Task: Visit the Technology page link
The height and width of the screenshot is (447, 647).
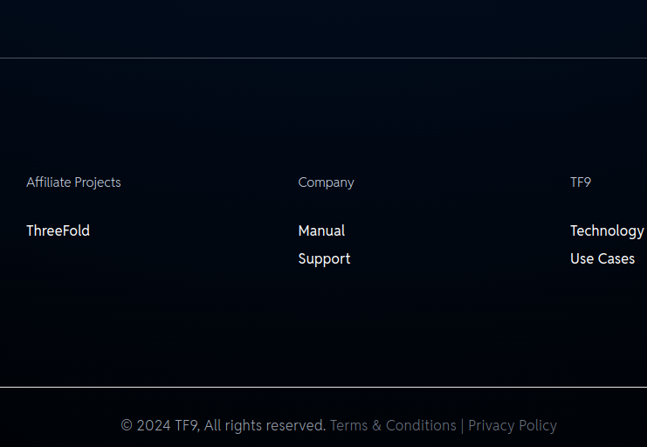Action: pyautogui.click(x=607, y=230)
